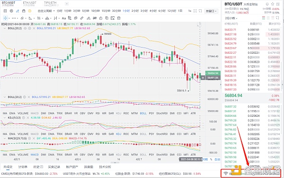Click bid price 56799.28 in order book
284x178 pixels.
pos(230,121)
